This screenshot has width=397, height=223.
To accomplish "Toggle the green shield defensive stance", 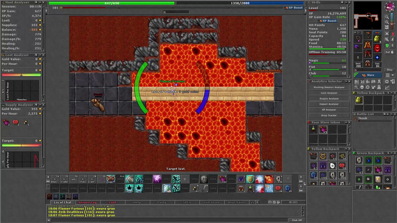I will pyautogui.click(x=387, y=46).
